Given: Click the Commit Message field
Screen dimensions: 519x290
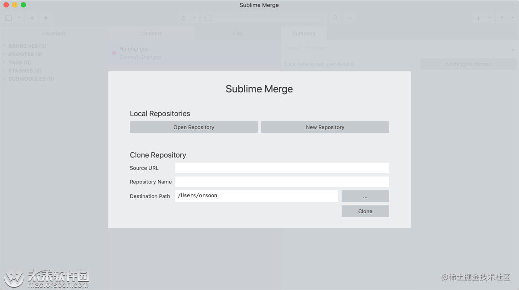Looking at the screenshot, I should tap(396, 48).
